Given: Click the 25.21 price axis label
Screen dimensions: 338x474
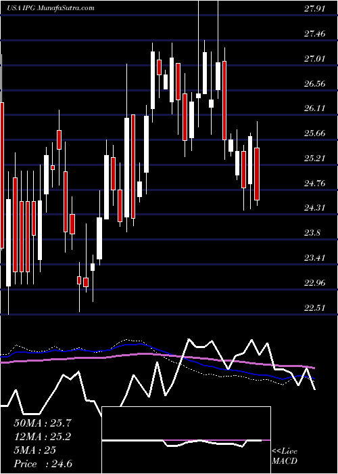Looking at the screenshot, I should pyautogui.click(x=315, y=158).
